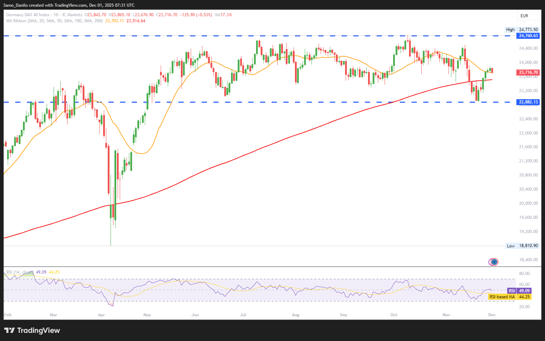The height and width of the screenshot is (341, 545).
Task: Click the Vol 17.3K volume readout
Action: (x=223, y=15)
